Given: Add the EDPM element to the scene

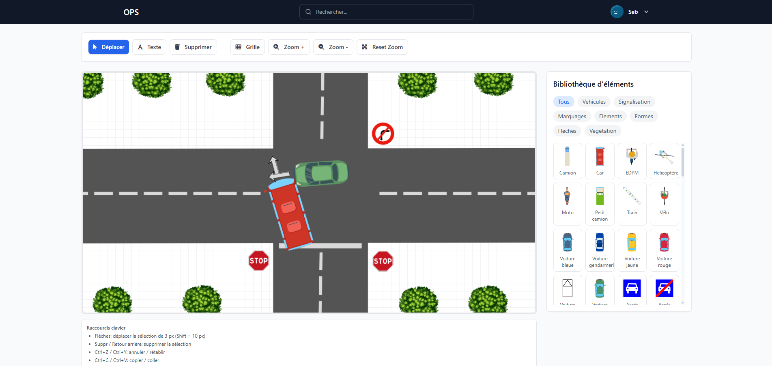Looking at the screenshot, I should coord(632,161).
